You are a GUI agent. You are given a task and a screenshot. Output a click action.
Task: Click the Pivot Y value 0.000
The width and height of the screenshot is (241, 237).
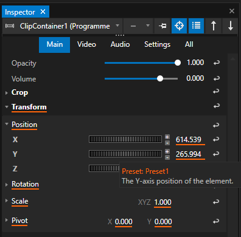163,222
